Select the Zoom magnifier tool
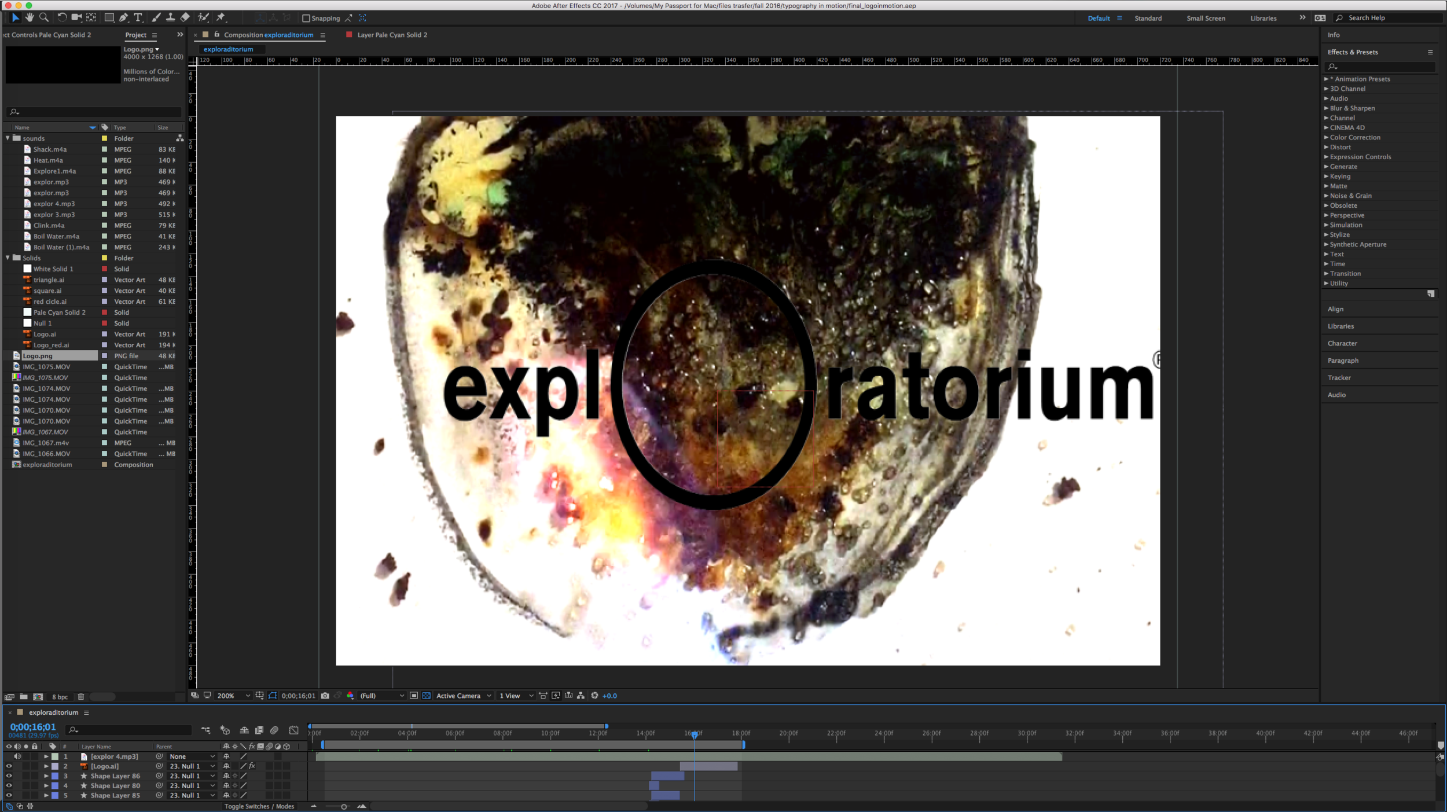Image resolution: width=1447 pixels, height=812 pixels. coord(43,17)
